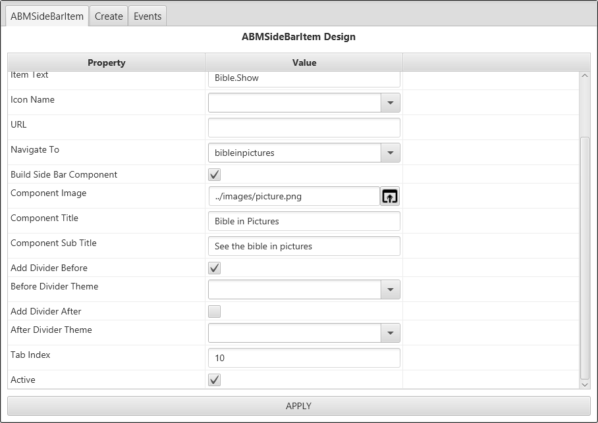Click the vertical scrollbar thumb
Image resolution: width=598 pixels, height=423 pixels.
pyautogui.click(x=585, y=258)
